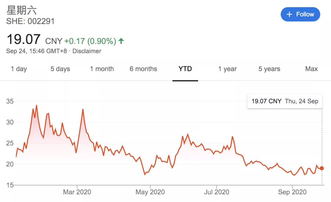
Task: Select the 5 years tab
Action: coord(269,69)
